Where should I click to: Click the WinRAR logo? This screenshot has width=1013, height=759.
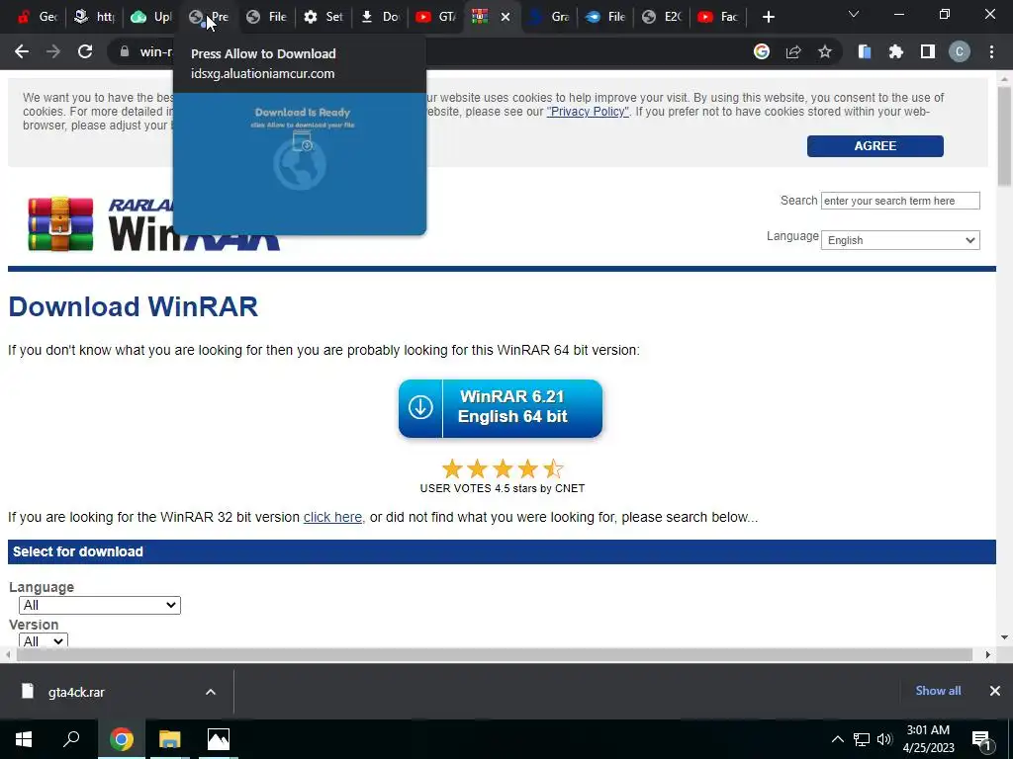[153, 224]
